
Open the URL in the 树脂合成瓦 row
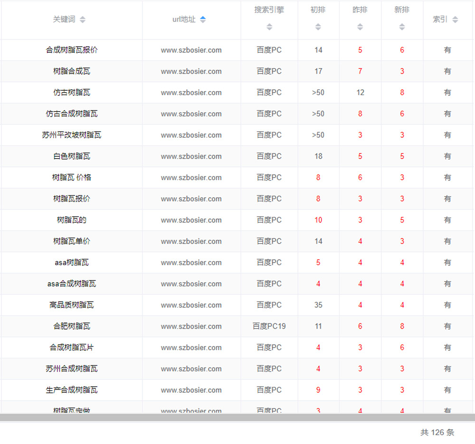191,71
